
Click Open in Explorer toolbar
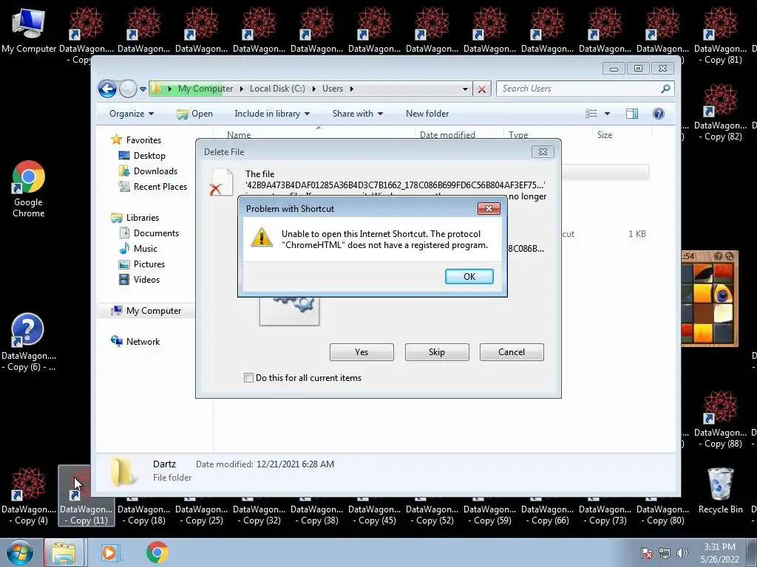tap(195, 114)
